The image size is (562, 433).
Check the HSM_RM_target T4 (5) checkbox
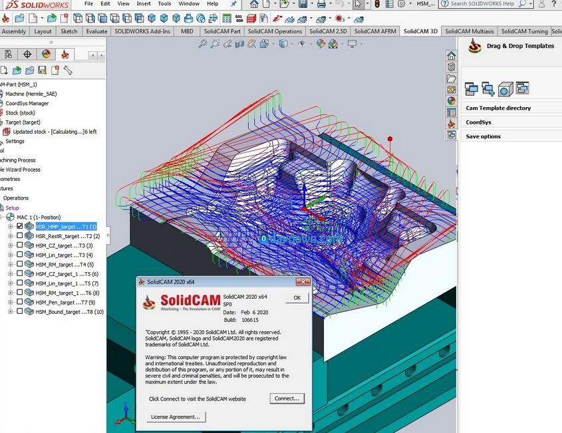point(20,264)
